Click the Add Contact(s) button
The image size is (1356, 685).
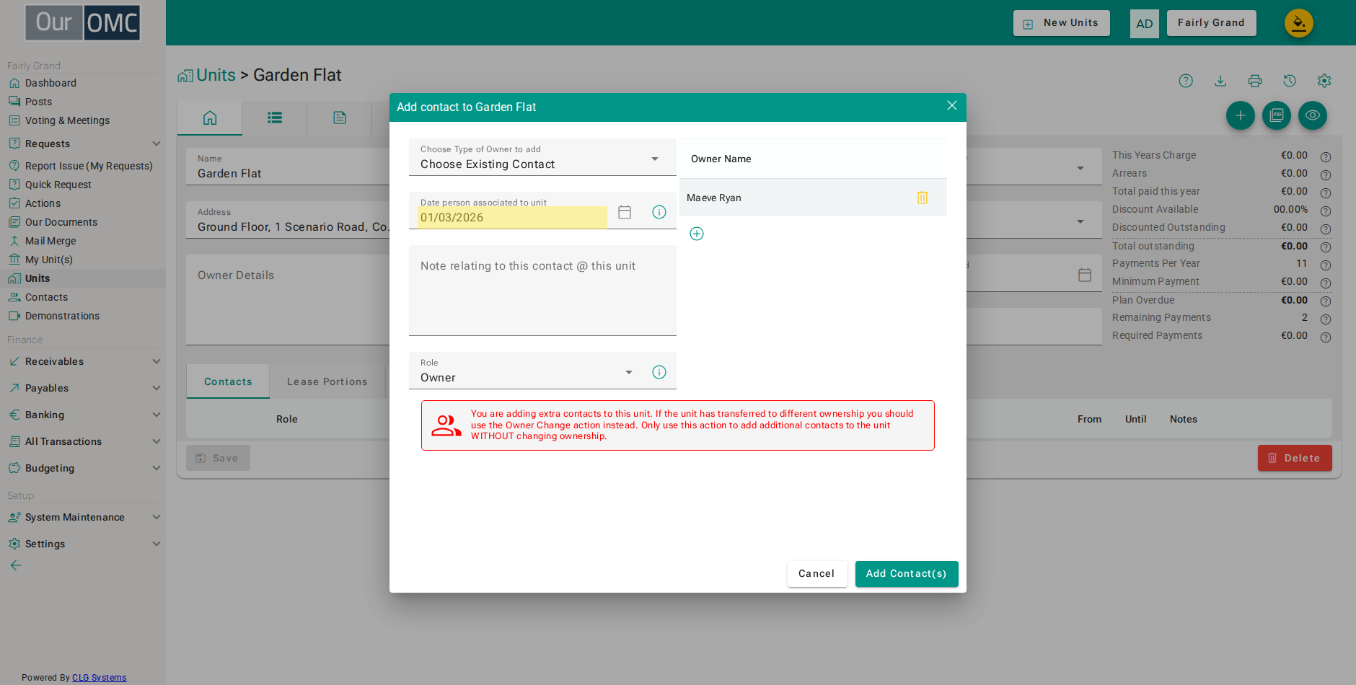coord(907,574)
